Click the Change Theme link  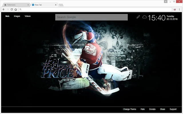[130, 109]
